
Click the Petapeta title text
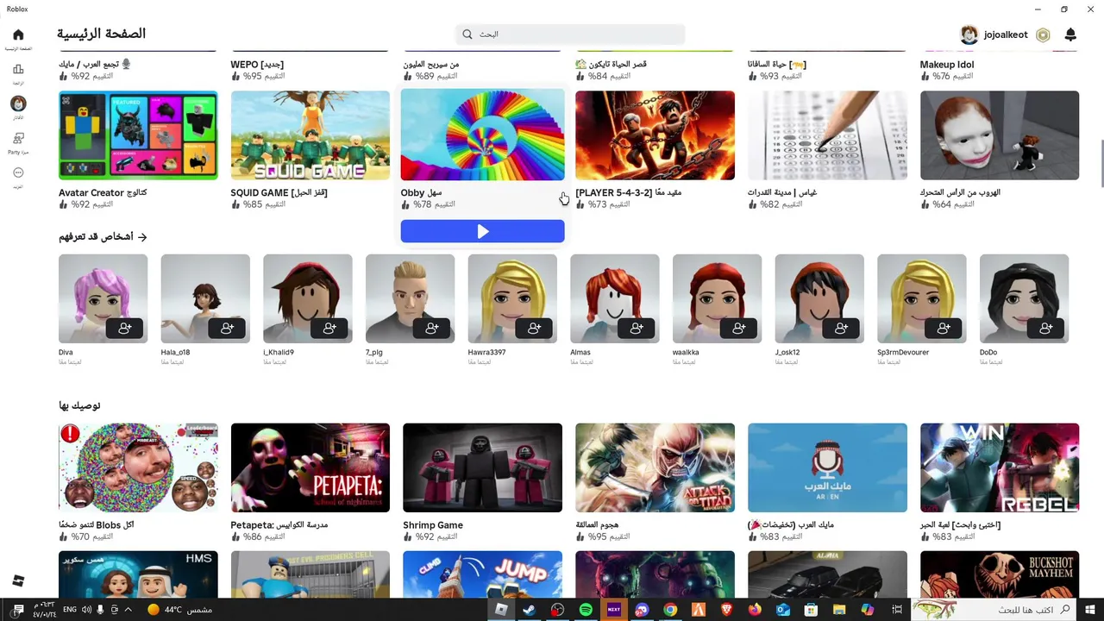(x=279, y=525)
